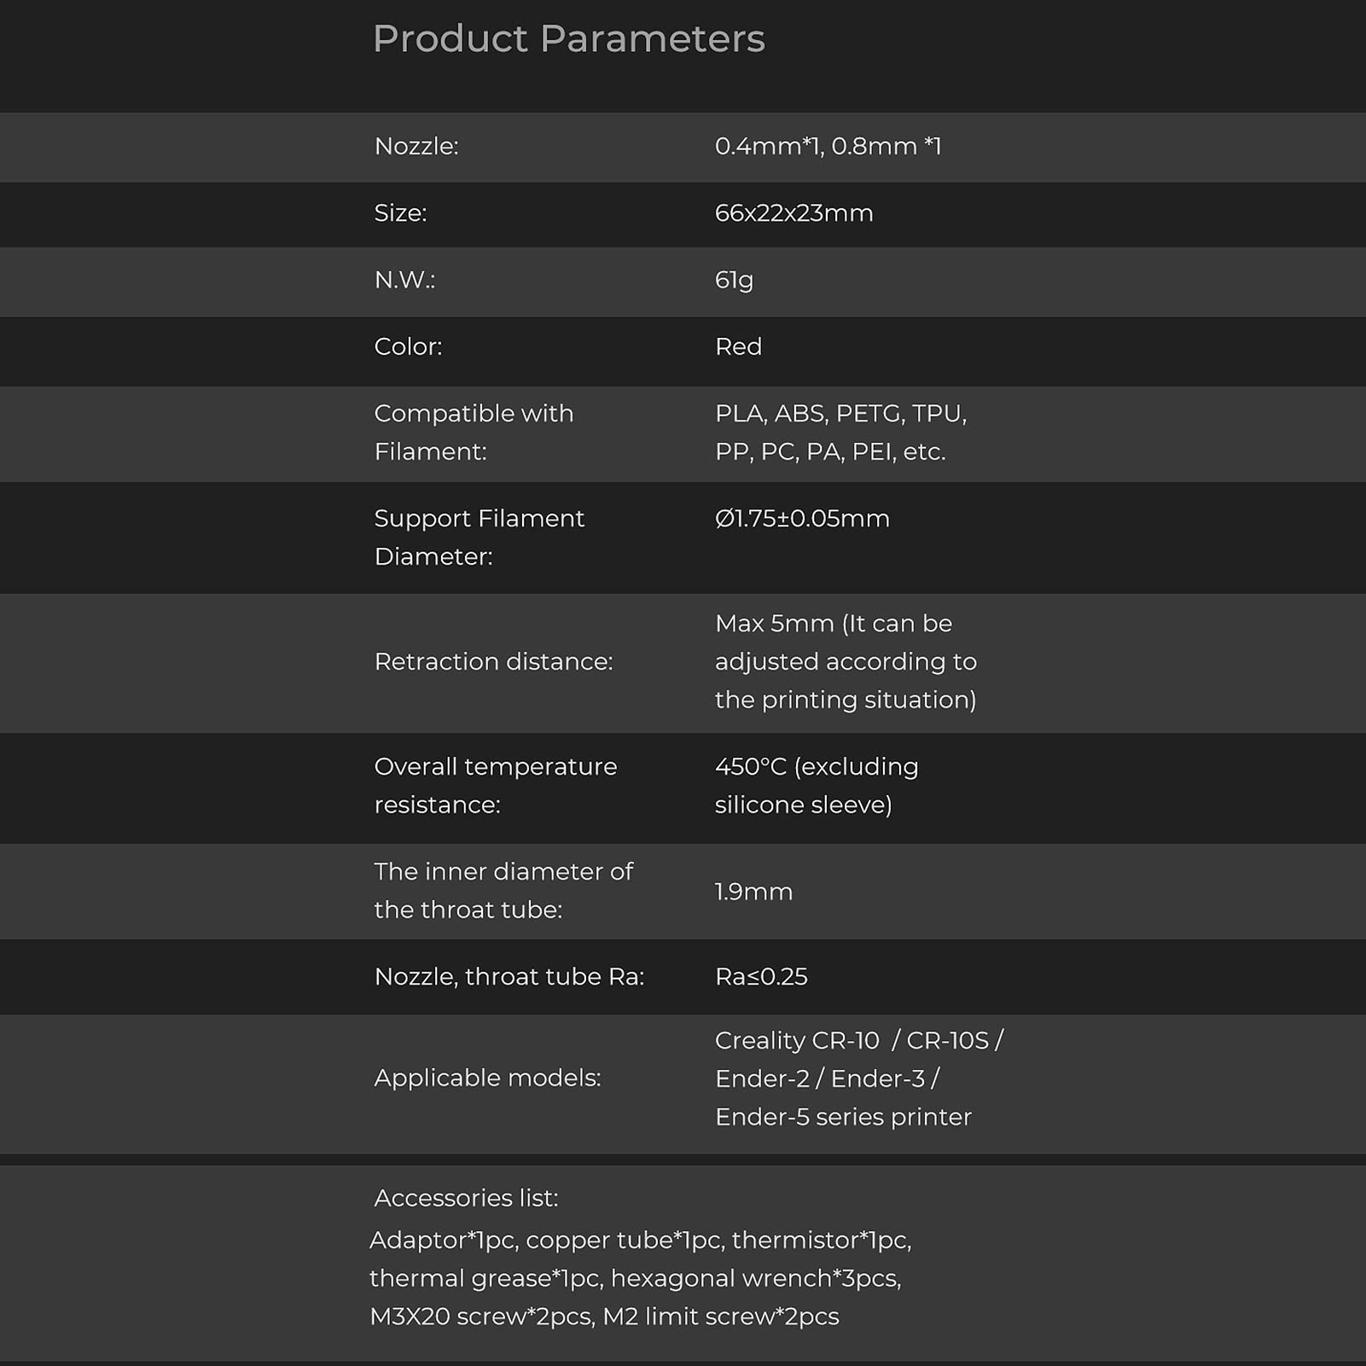
Task: Select the Ø1.75±0.05mm value
Action: tap(802, 519)
